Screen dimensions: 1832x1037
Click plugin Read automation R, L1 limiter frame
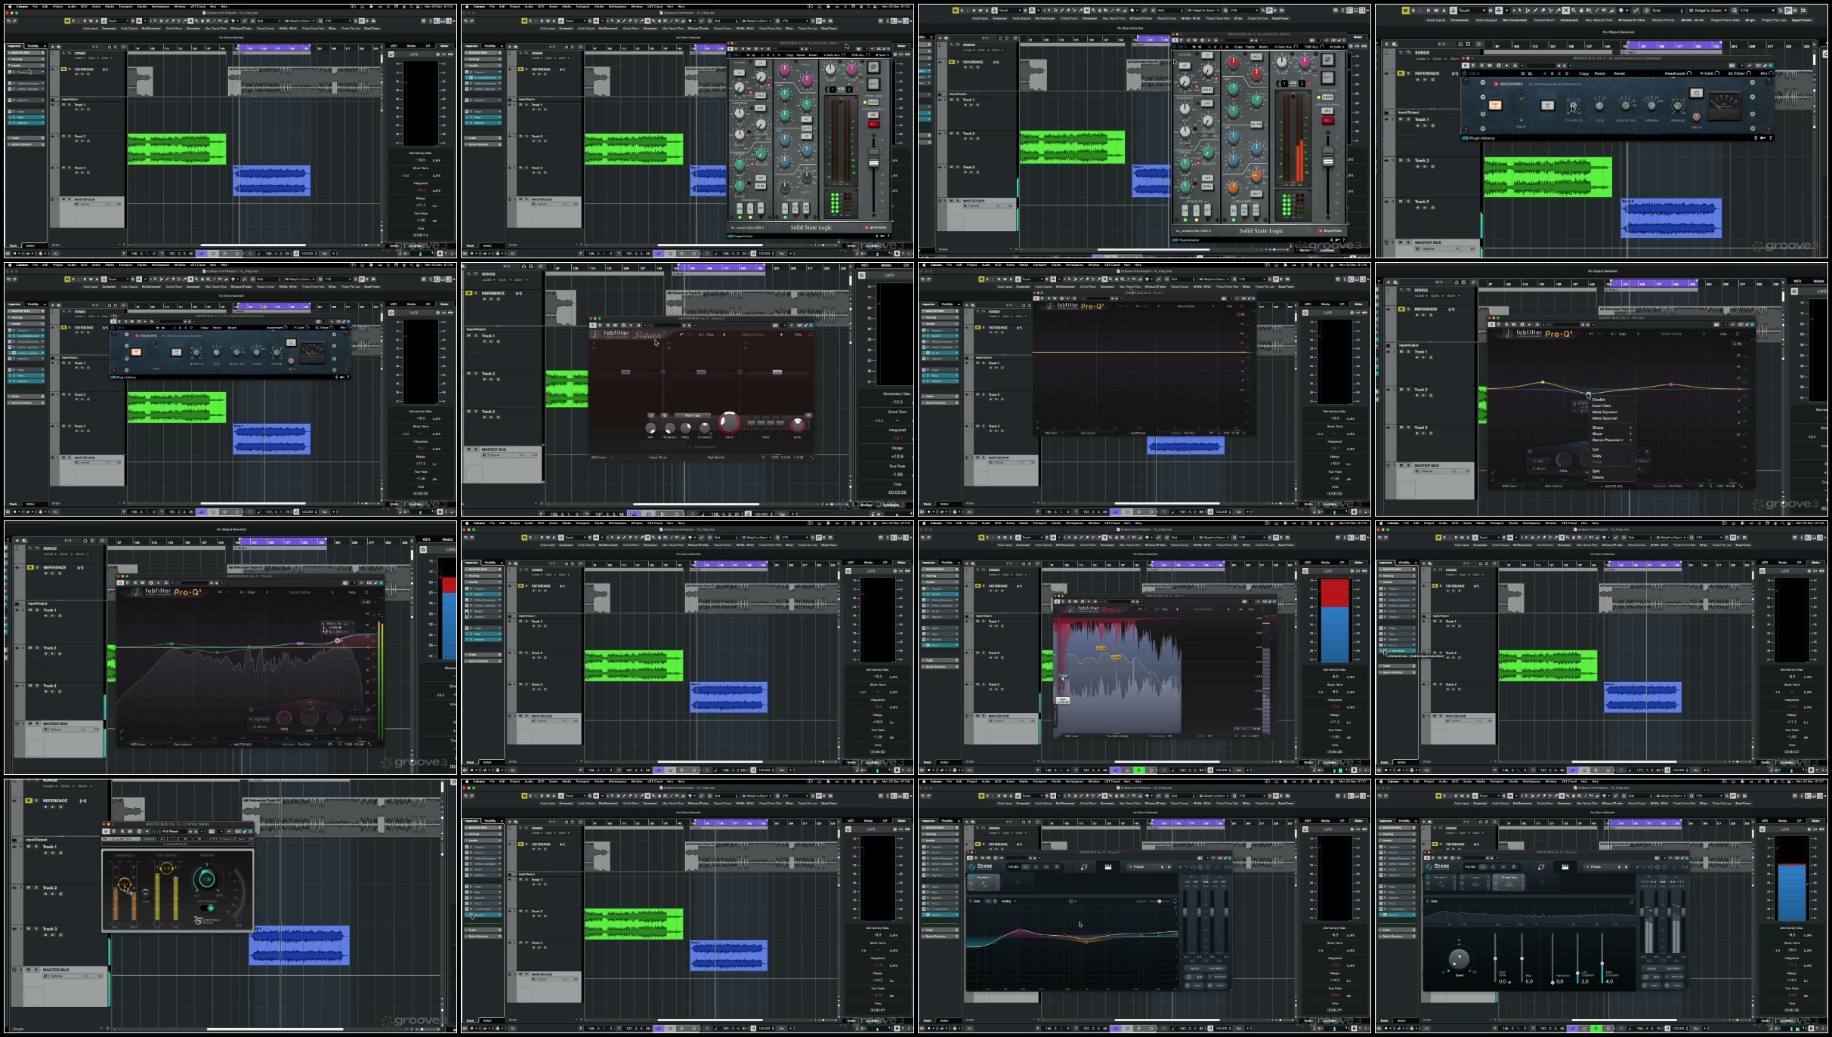coord(122,832)
